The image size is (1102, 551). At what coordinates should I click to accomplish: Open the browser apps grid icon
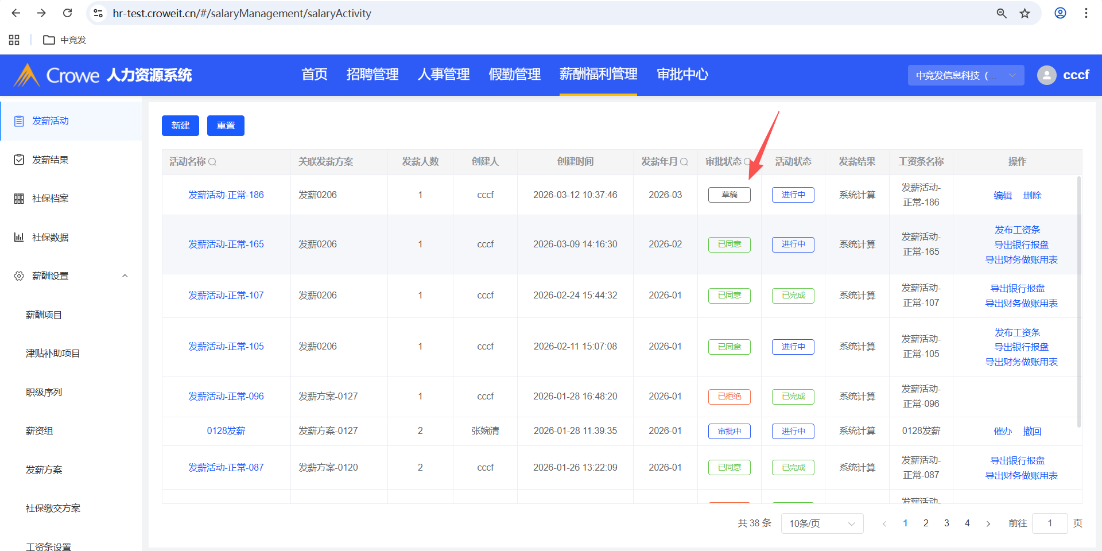(14, 40)
